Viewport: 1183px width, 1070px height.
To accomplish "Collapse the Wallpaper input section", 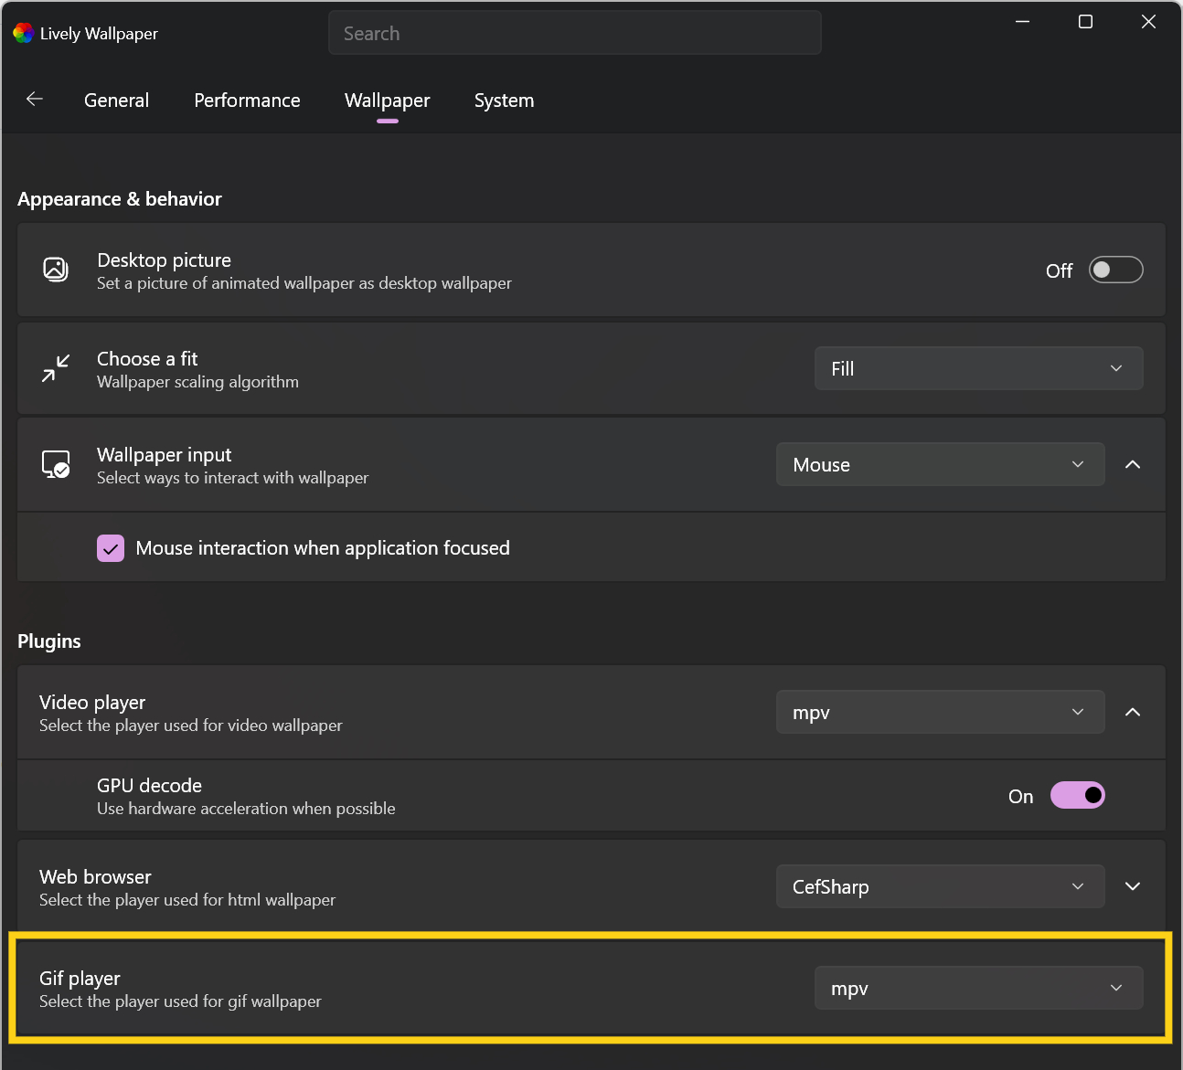I will [x=1133, y=464].
